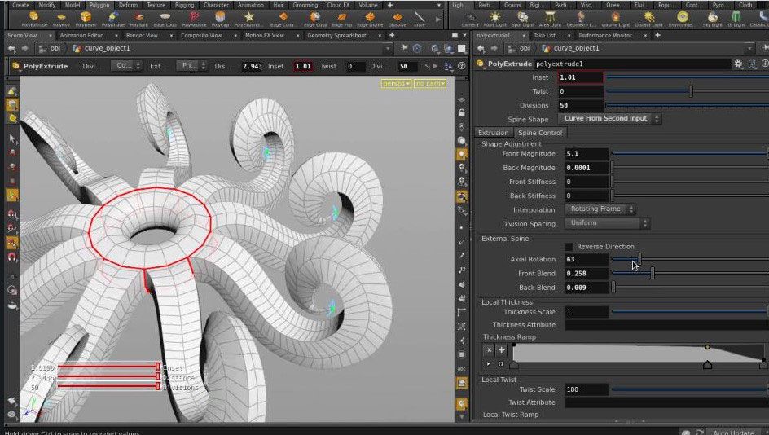Select the PolyCap shelf tool
The image size is (769, 435).
pyautogui.click(x=220, y=20)
